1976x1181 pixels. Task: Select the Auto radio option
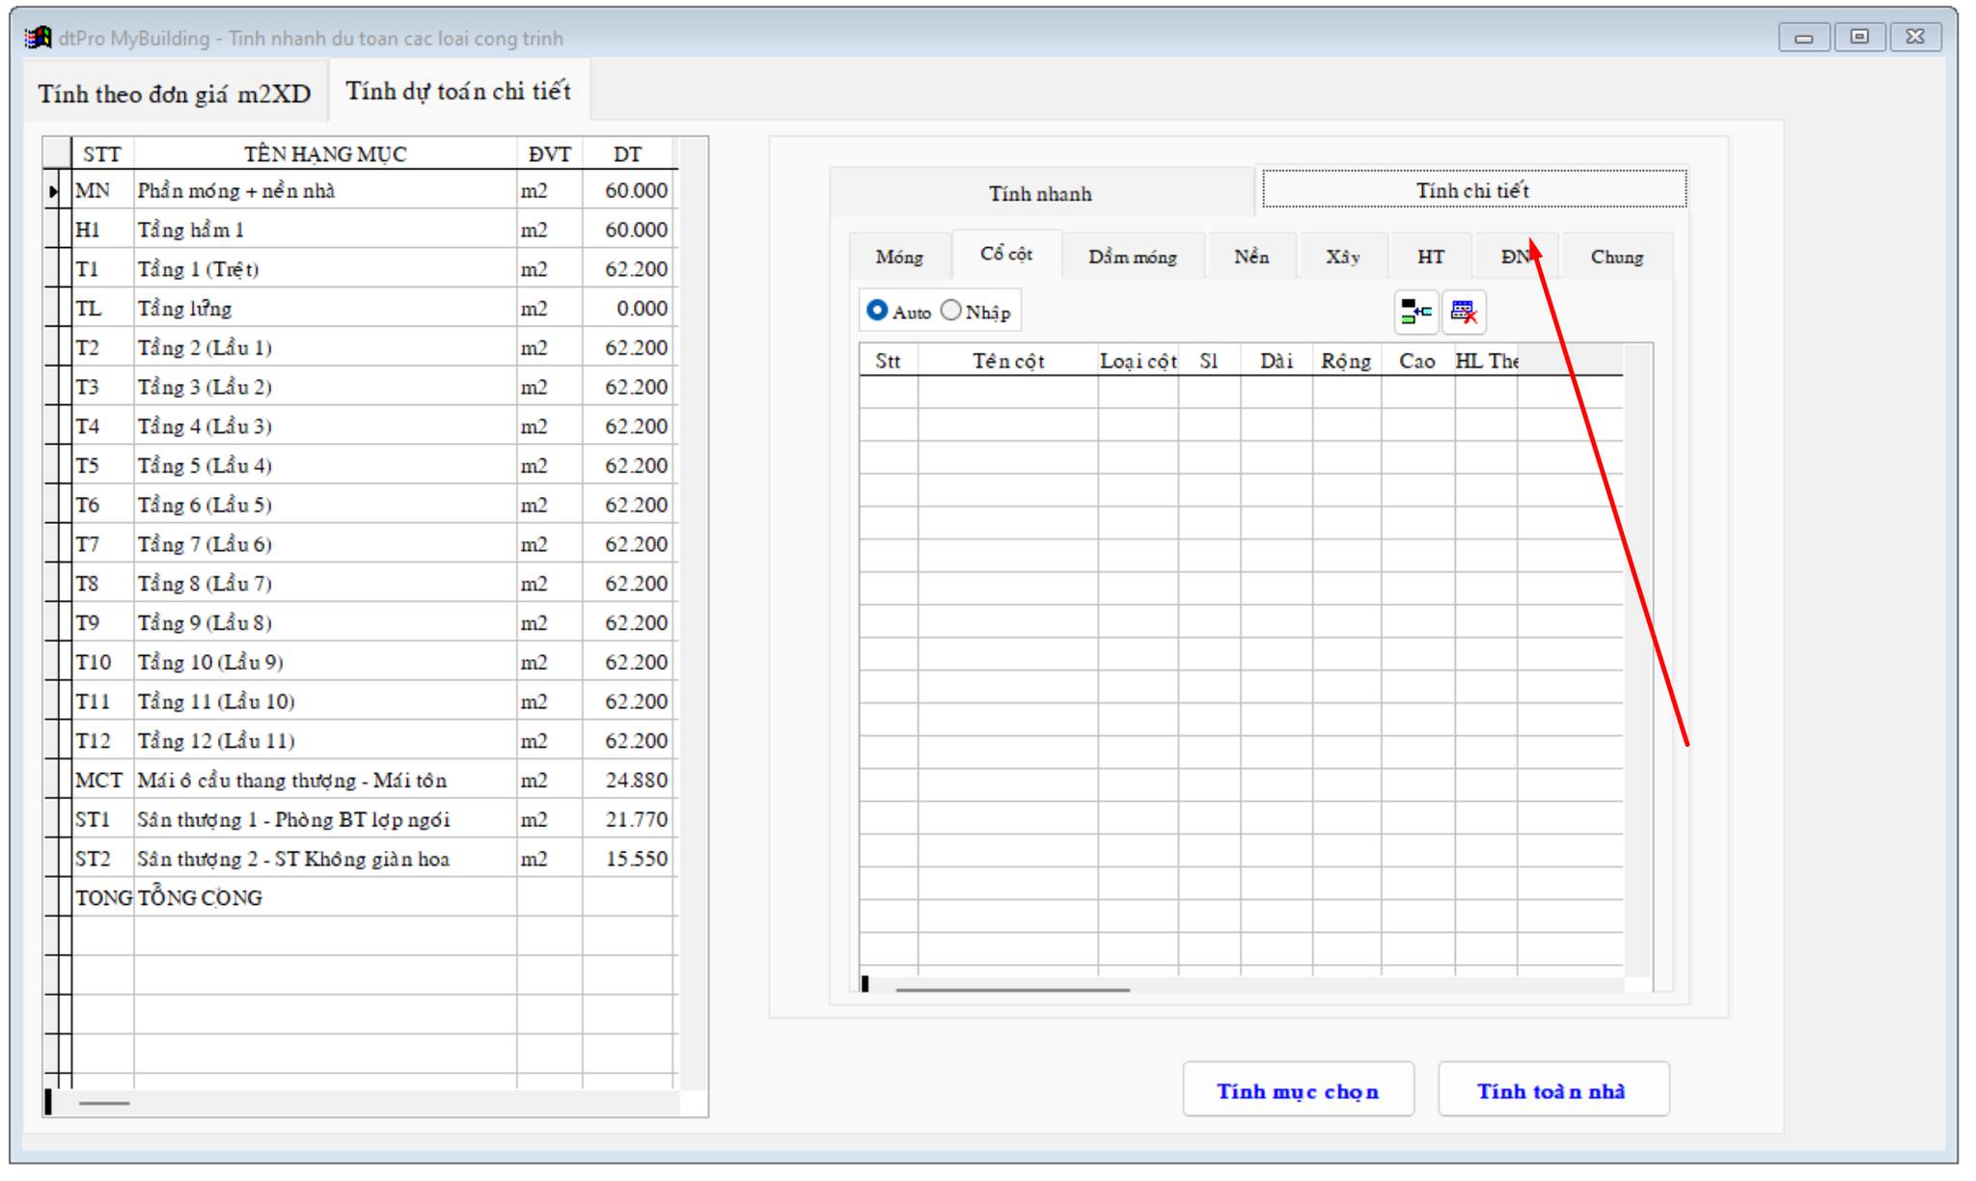pos(877,311)
